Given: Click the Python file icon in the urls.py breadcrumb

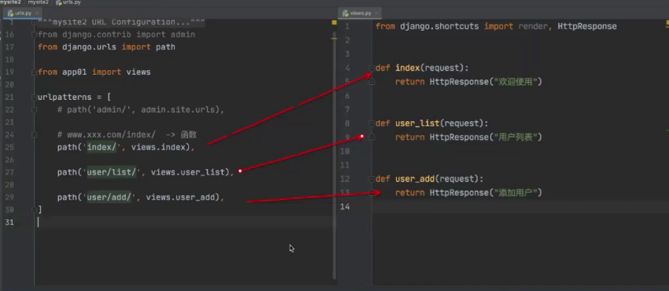Looking at the screenshot, I should 58,2.
